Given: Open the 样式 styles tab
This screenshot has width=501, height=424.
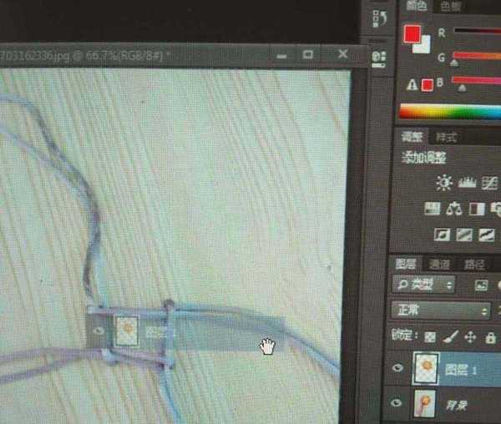Looking at the screenshot, I should pyautogui.click(x=447, y=138).
